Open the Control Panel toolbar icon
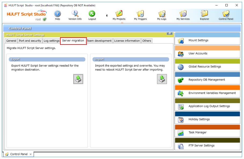This screenshot has height=159, width=244. click(x=226, y=15)
